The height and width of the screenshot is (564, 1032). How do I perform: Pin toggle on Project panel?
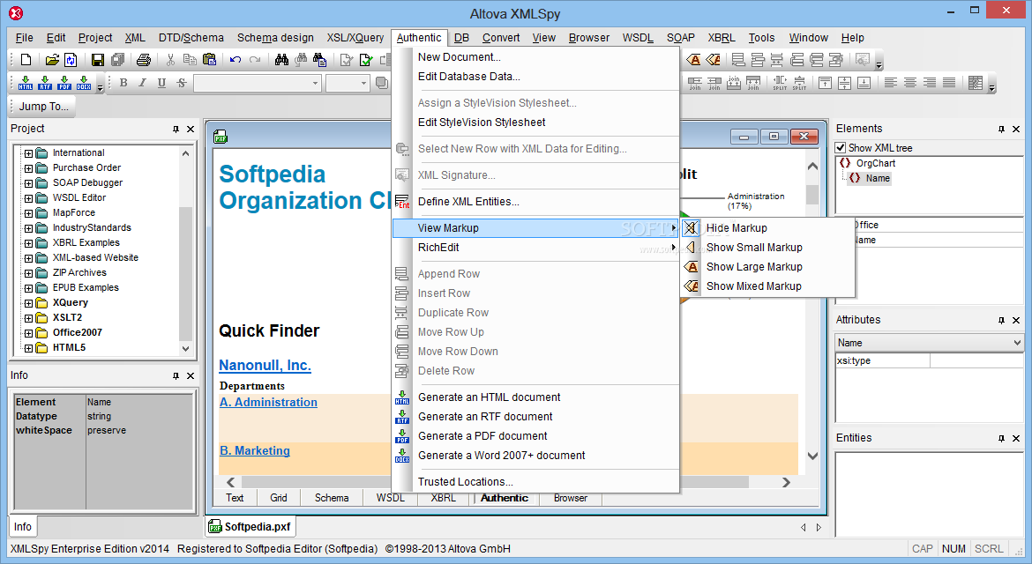tap(176, 129)
